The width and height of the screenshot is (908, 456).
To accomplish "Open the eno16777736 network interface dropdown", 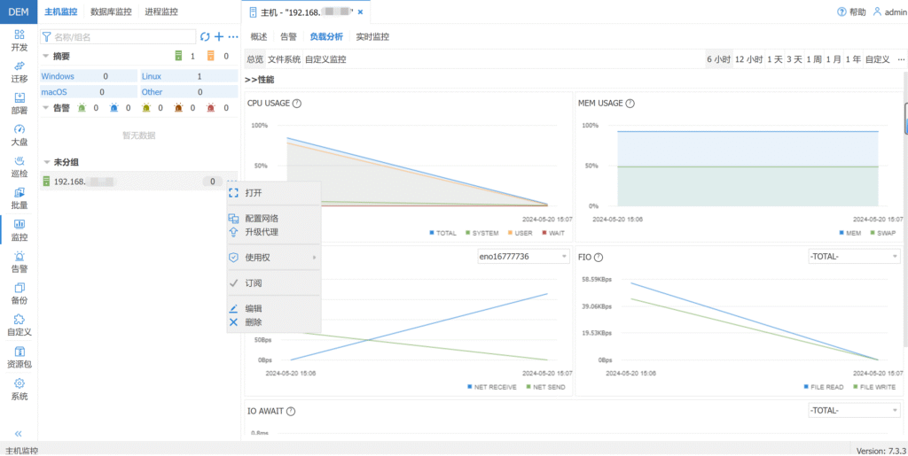I will 522,257.
